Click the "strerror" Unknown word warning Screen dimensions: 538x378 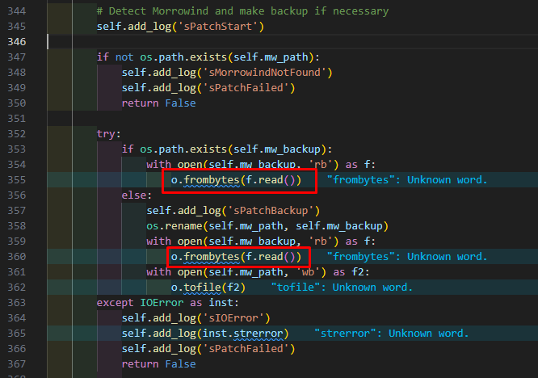(390, 334)
